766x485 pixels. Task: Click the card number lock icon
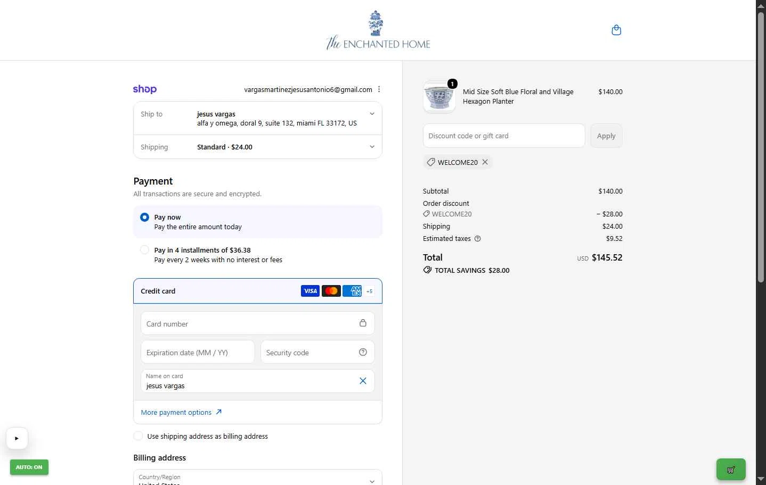coord(363,323)
